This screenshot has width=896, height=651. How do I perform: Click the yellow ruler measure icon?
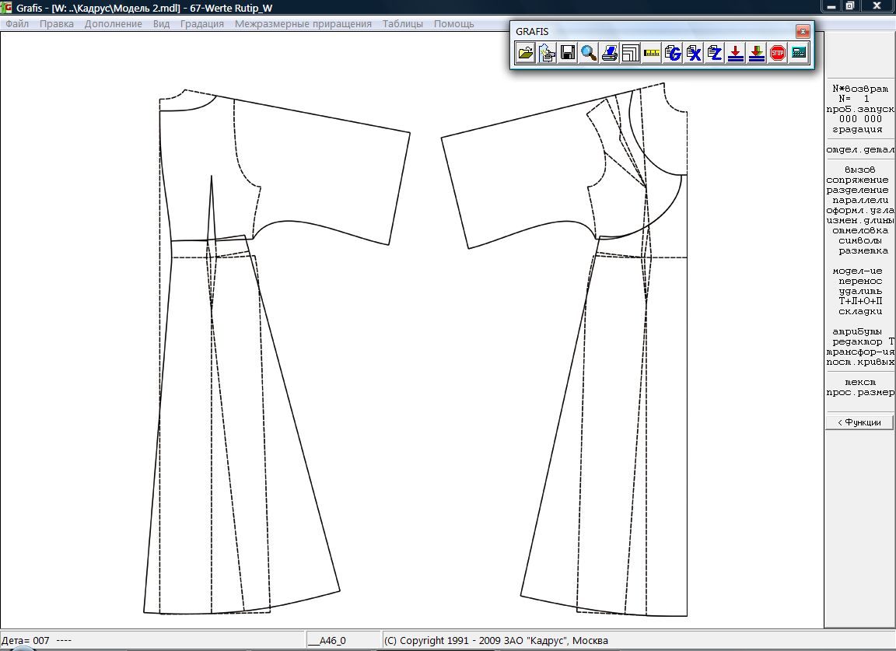tap(652, 54)
